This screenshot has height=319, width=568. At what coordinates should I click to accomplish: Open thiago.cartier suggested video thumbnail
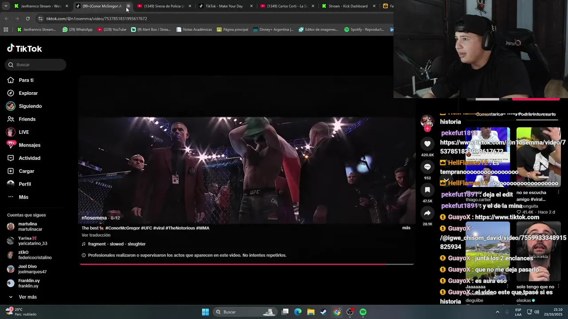pyautogui.click(x=488, y=157)
